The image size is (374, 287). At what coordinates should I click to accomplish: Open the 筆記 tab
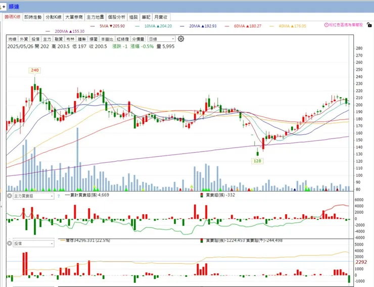(x=146, y=17)
